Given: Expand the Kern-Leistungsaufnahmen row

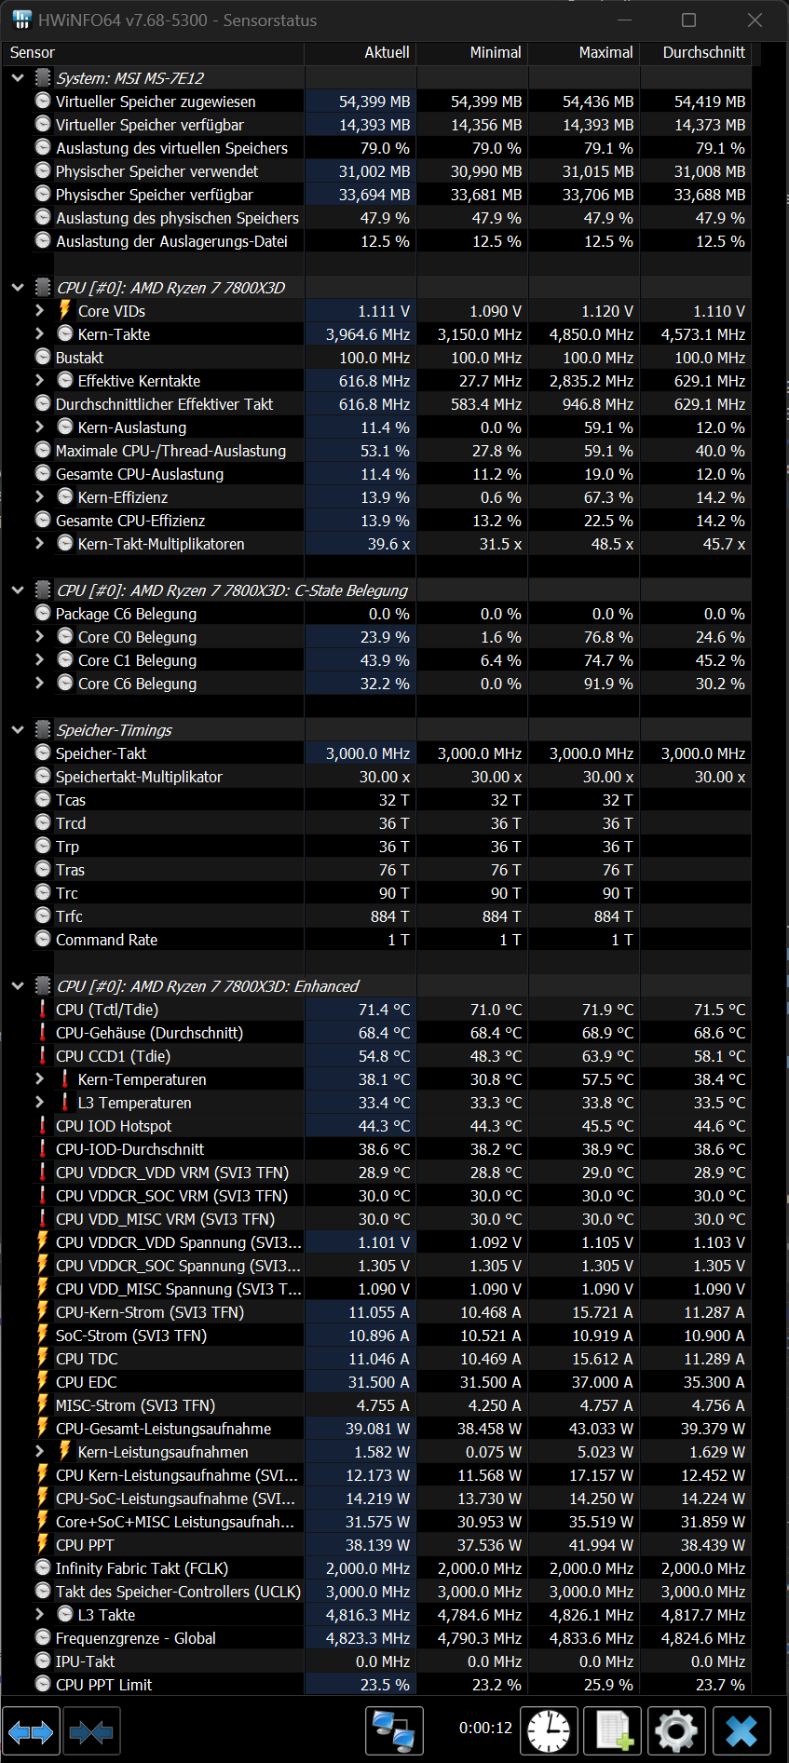Looking at the screenshot, I should coord(39,1451).
